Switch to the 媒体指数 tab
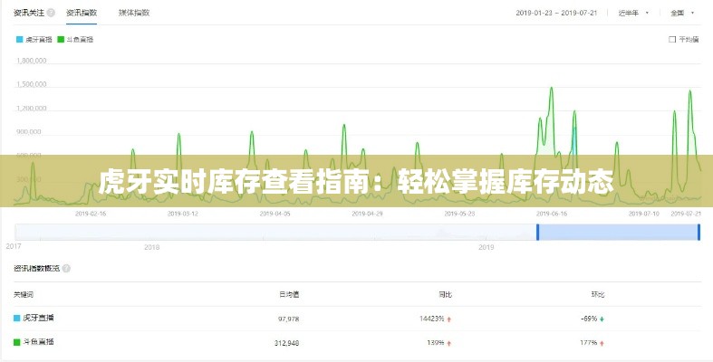Screen dimensions: 713x362 click(x=134, y=13)
